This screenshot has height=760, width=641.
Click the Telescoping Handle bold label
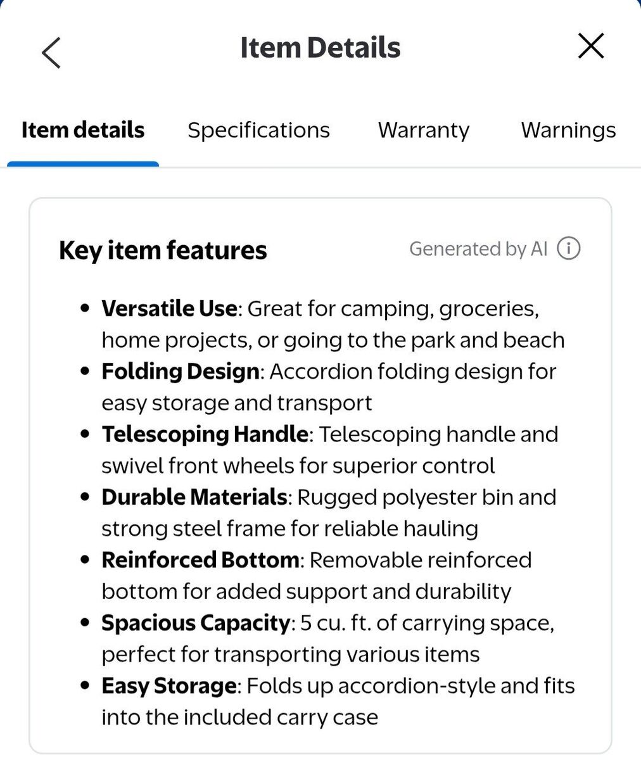(205, 434)
